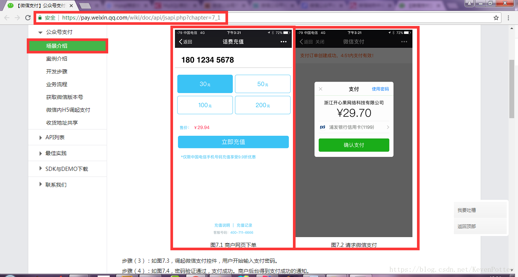518x277 pixels.
Task: Select the 30元 recharge amount
Action: 205,84
